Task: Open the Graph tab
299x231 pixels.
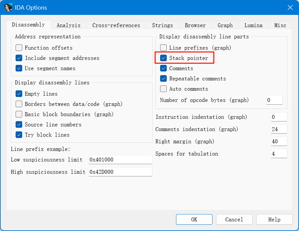Action: (x=225, y=25)
